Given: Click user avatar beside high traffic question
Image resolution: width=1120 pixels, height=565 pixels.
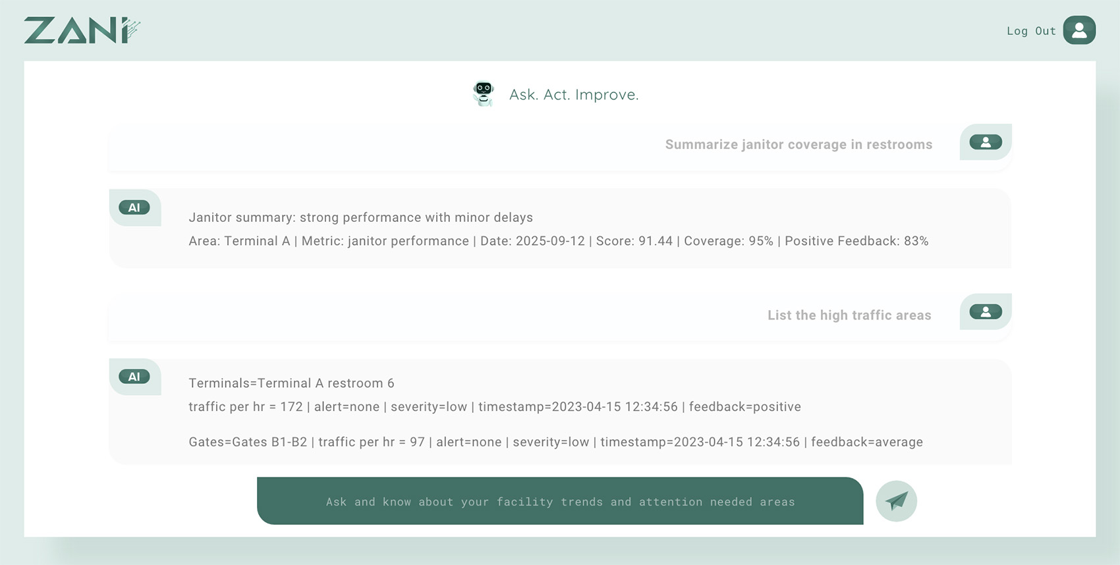Looking at the screenshot, I should tap(985, 312).
